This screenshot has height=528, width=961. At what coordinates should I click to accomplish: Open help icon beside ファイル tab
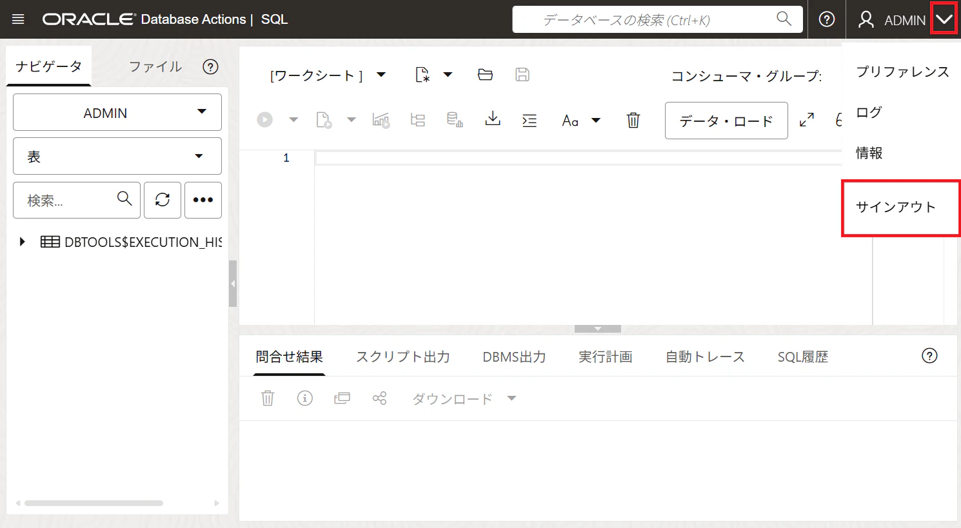pyautogui.click(x=210, y=67)
